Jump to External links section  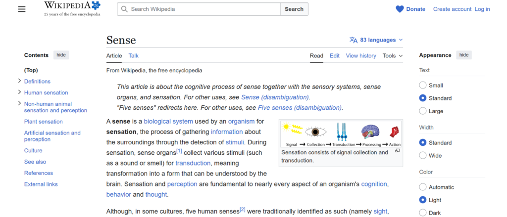click(41, 184)
